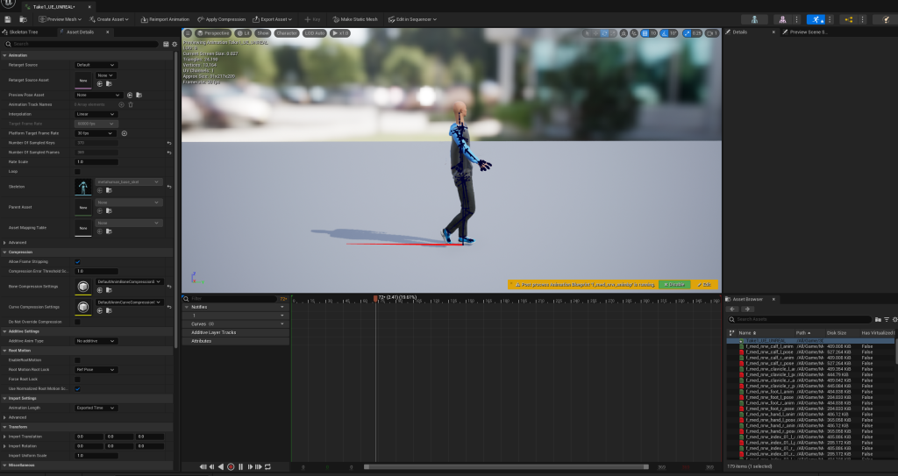Open the Asset Details settings gear
Screen dimensions: 898x476
pos(175,44)
